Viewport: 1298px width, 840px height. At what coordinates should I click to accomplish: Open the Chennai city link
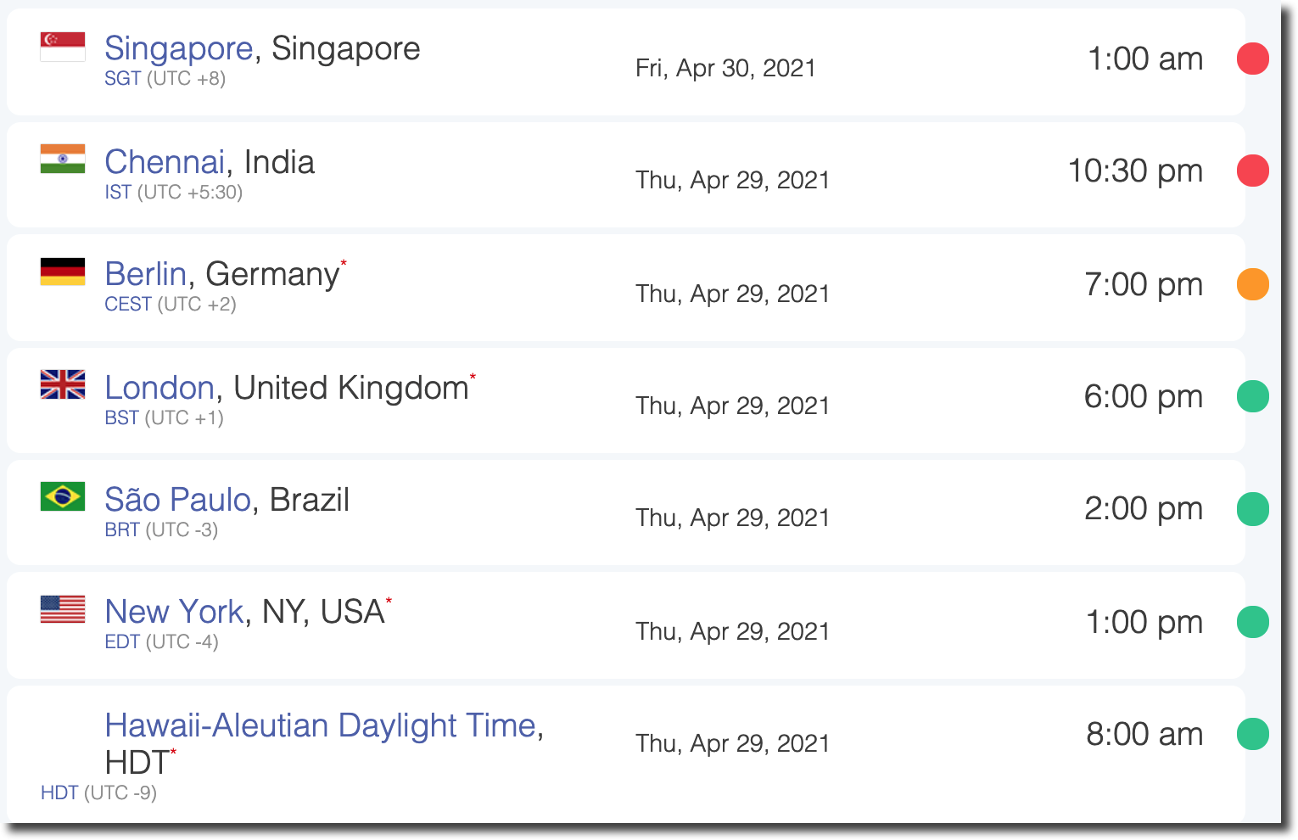tap(165, 161)
